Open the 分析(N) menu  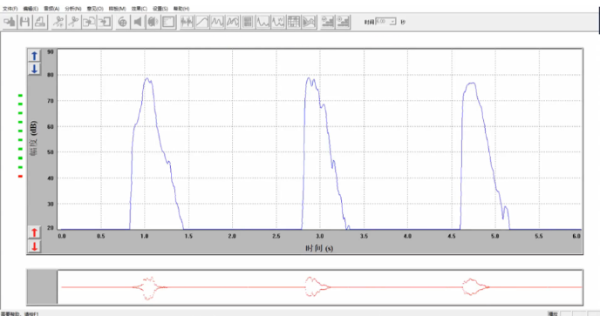point(72,9)
